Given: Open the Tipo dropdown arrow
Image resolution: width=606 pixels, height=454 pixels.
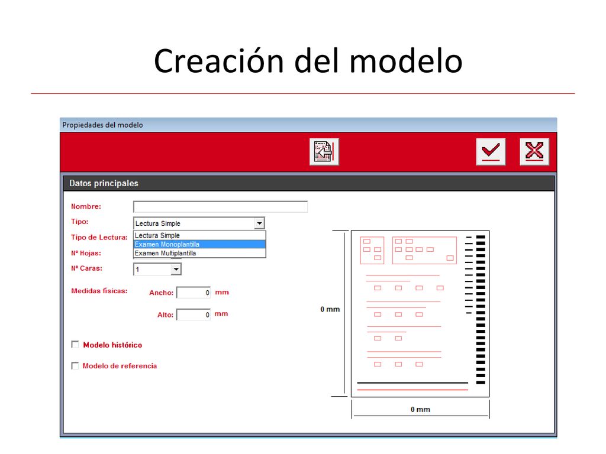Looking at the screenshot, I should point(259,223).
